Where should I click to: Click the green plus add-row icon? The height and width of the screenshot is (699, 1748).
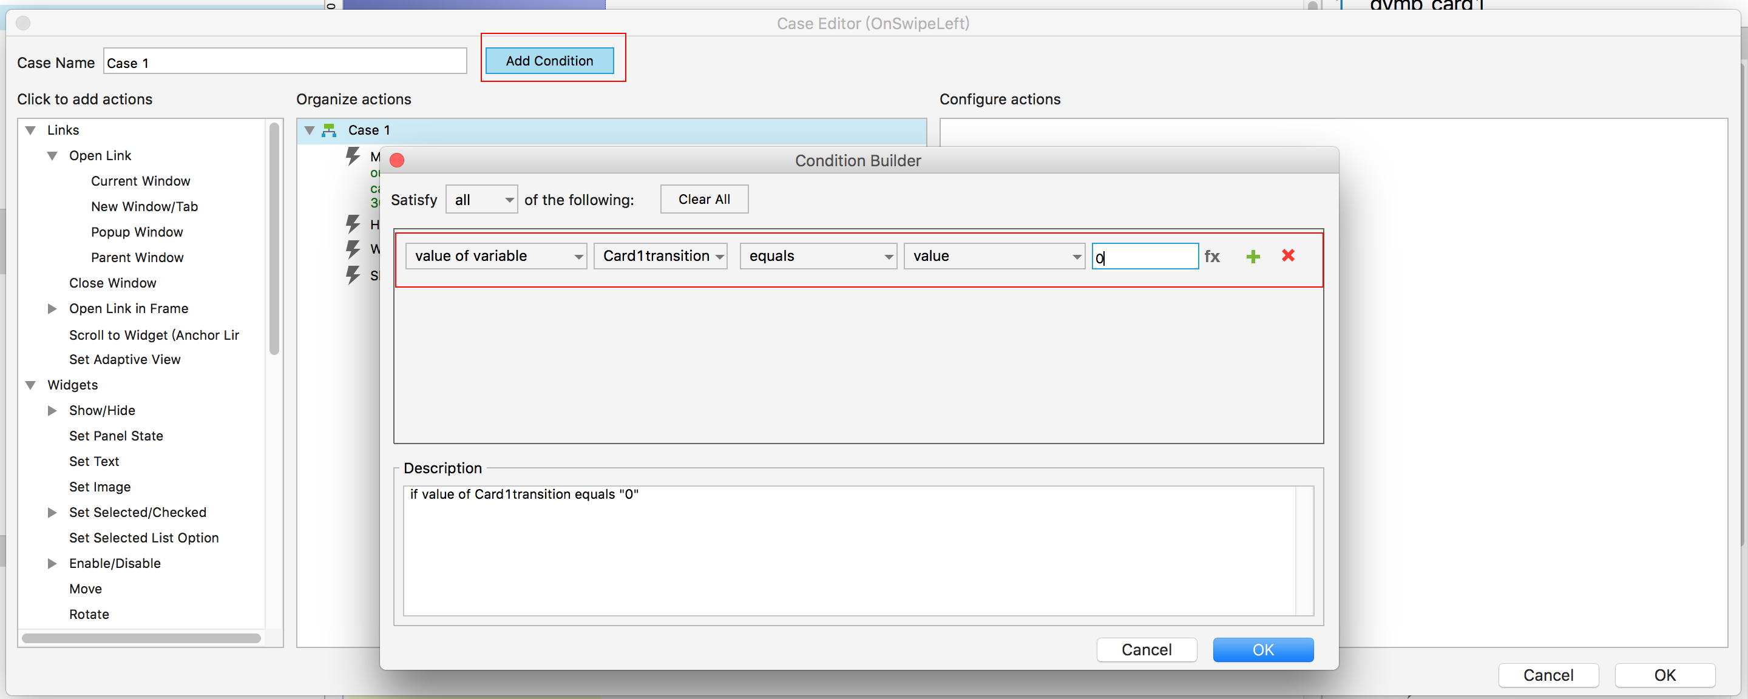[x=1253, y=257]
